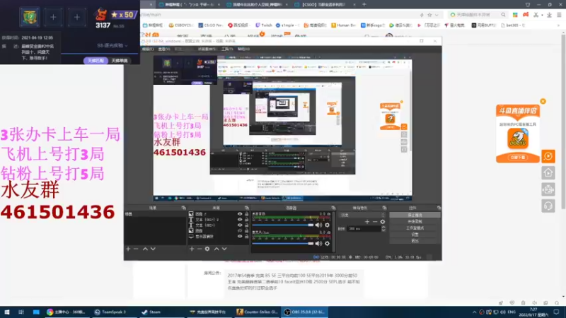
Task: Move scene up in the scenes panel
Action: click(145, 249)
